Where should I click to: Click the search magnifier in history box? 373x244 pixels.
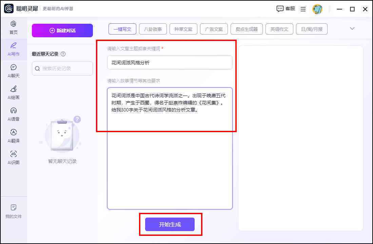[x=37, y=68]
